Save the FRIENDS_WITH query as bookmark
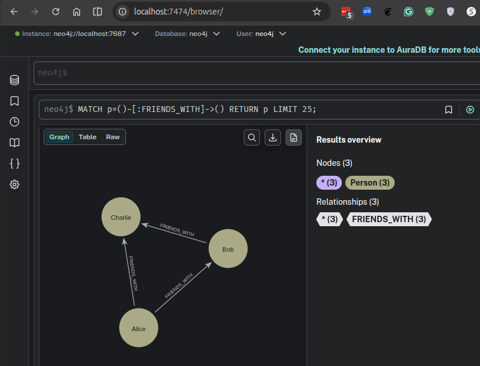 449,110
